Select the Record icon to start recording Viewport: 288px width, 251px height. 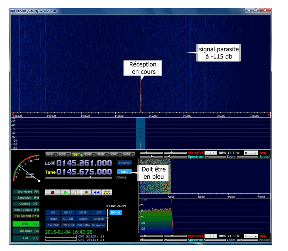coord(53,192)
